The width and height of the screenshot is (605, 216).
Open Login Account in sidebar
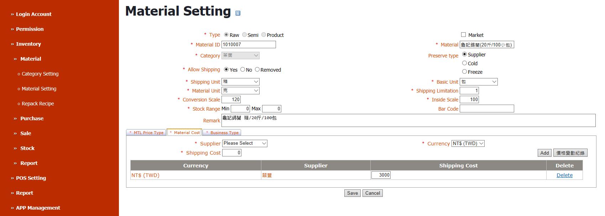pos(34,14)
